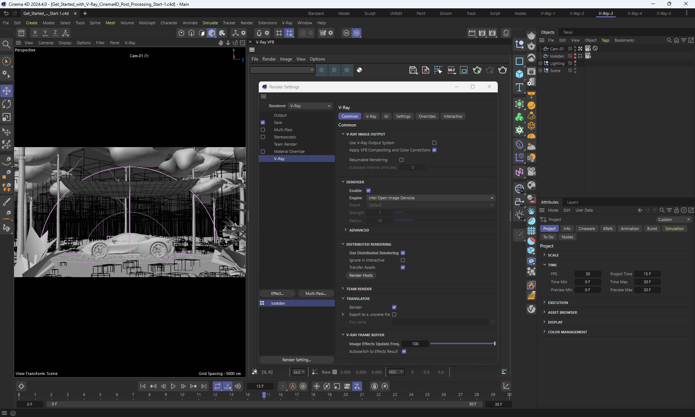Select the Rotate tool in left toolbar
Screen dimensions: 695x417
tap(7, 104)
